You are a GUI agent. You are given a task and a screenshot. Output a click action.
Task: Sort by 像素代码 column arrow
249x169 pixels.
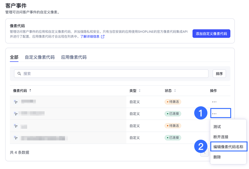pyautogui.click(x=30, y=91)
